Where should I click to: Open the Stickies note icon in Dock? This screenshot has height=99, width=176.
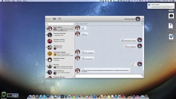pyautogui.click(x=109, y=96)
